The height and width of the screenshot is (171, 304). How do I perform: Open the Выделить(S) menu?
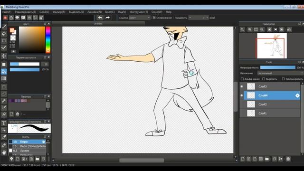pyautogui.click(x=76, y=12)
